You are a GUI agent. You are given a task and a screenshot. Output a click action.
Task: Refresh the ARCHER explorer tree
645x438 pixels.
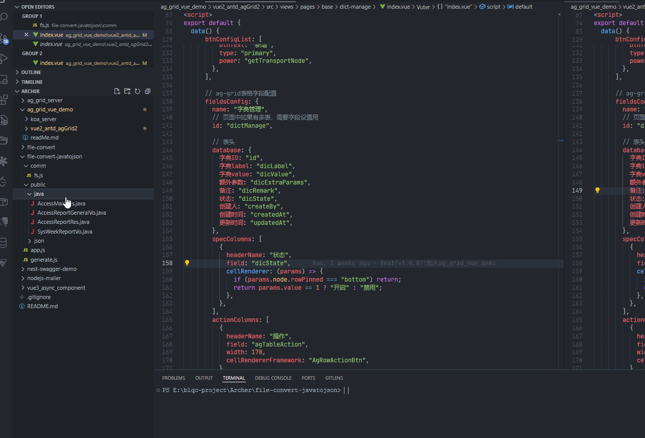point(137,91)
